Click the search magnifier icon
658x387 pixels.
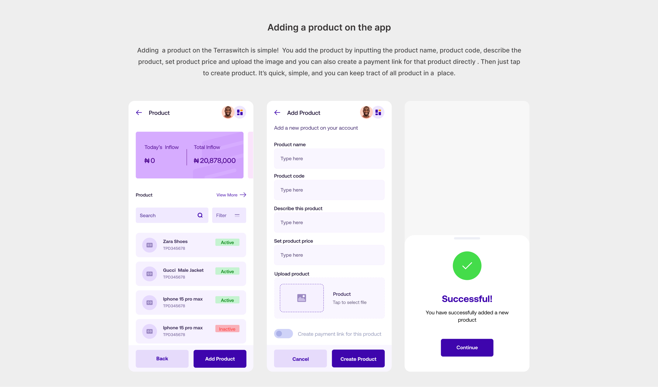[x=200, y=215]
